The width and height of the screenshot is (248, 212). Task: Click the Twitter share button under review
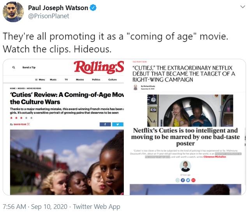pos(118,124)
